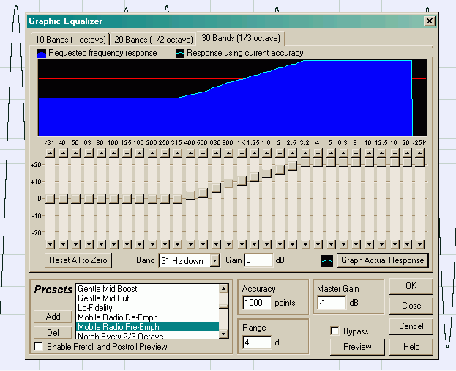Click down arrow for the 630 band
The image size is (456, 371).
tap(216, 244)
